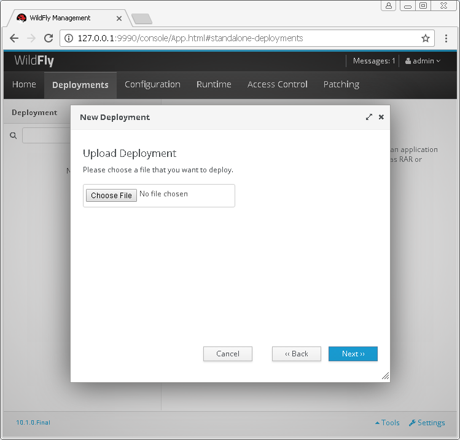Click the browser address bar

coord(247,38)
